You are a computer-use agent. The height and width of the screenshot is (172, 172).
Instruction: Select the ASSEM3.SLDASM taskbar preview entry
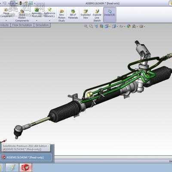tap(26, 157)
